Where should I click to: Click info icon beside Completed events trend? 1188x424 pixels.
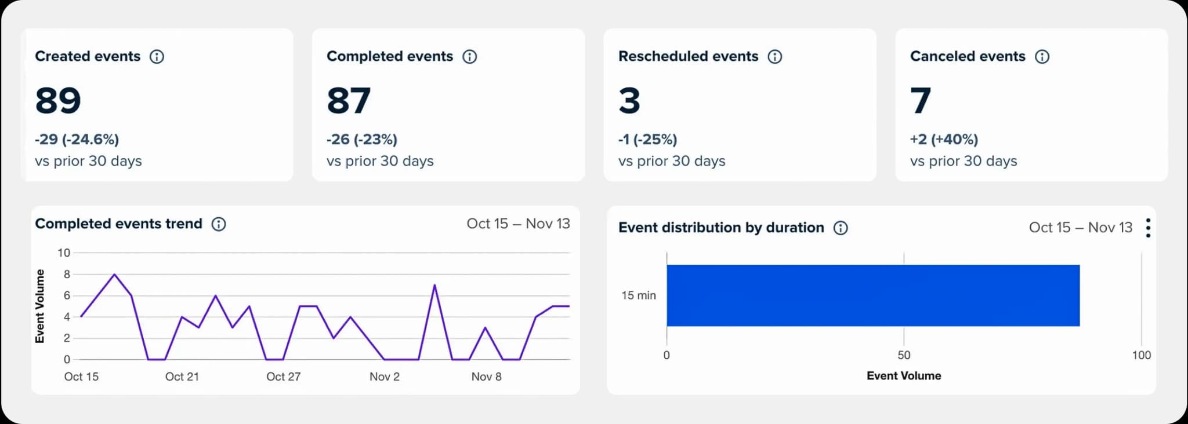(219, 224)
